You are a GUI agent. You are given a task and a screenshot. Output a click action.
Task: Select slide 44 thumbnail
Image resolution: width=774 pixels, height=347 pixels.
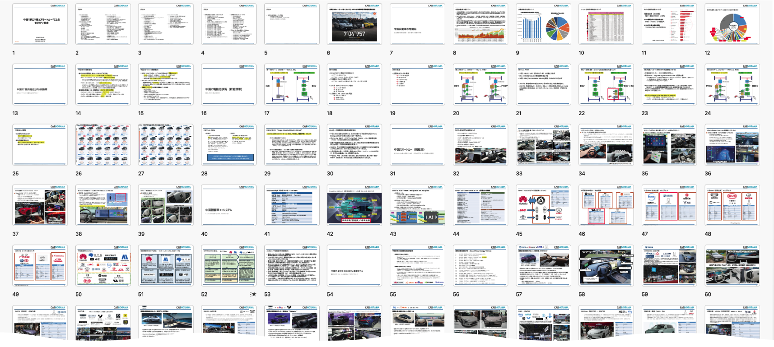click(x=480, y=205)
